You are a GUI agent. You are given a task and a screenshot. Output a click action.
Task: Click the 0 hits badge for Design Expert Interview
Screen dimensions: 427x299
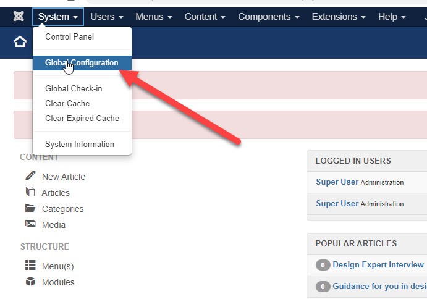[323, 264]
